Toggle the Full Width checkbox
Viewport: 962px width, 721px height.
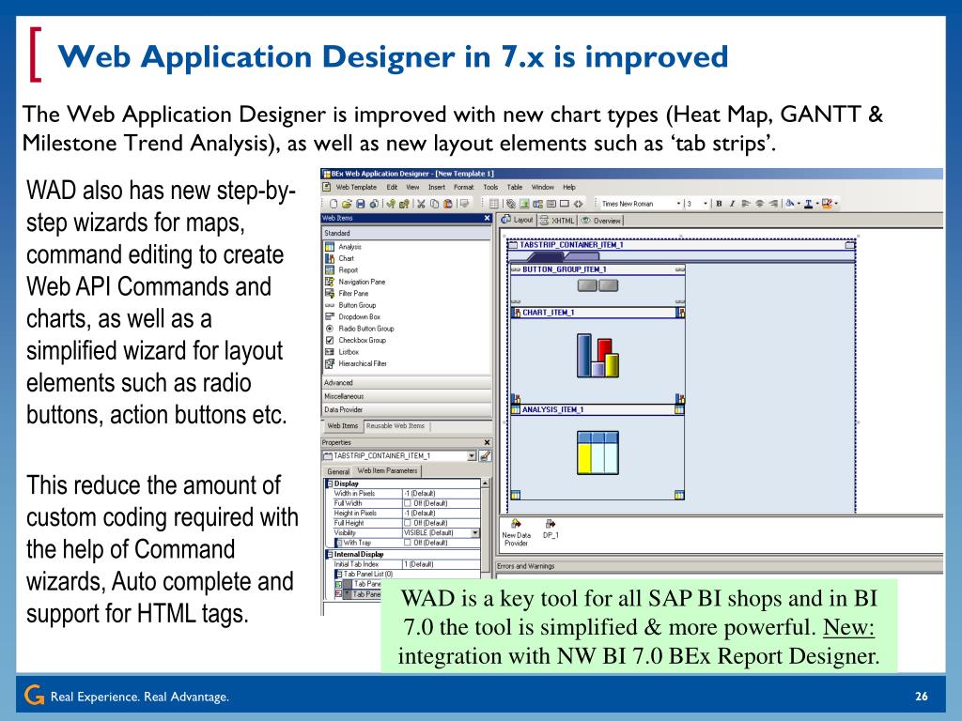408,503
